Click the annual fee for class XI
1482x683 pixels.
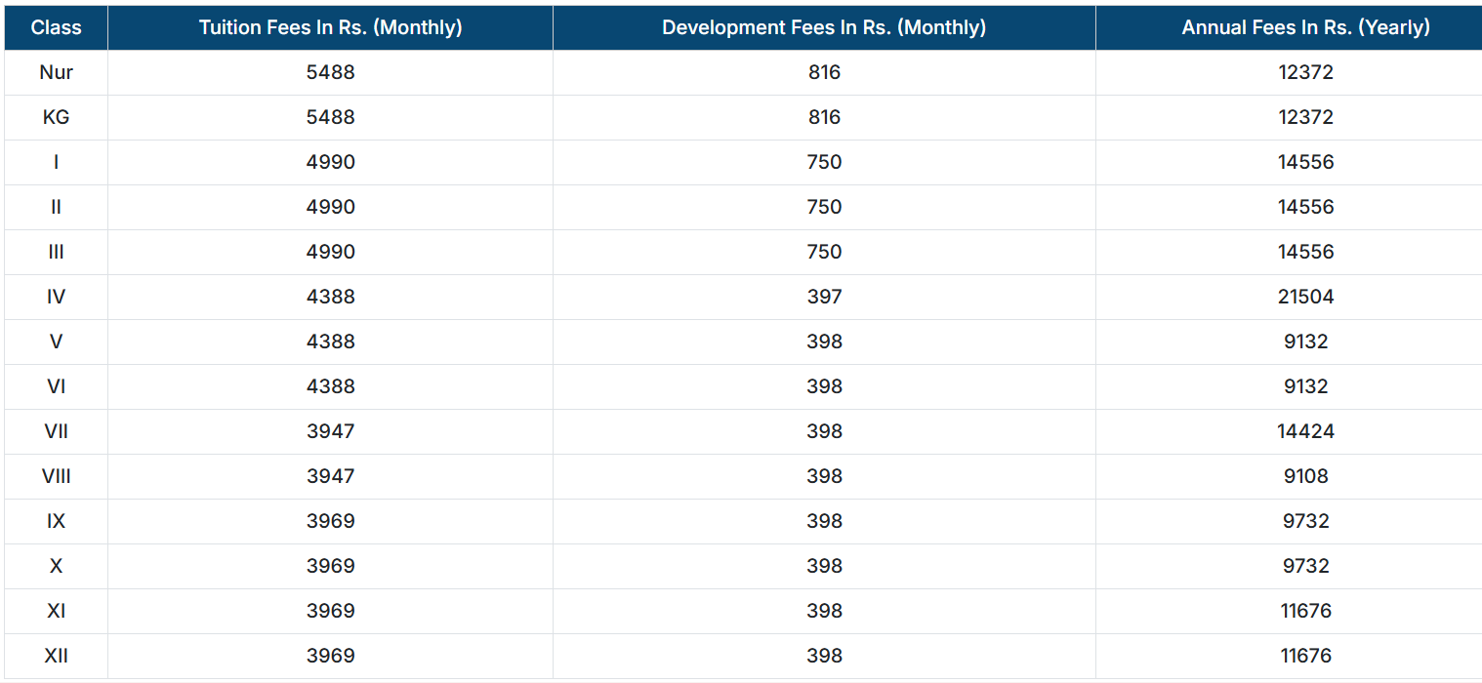[1305, 611]
